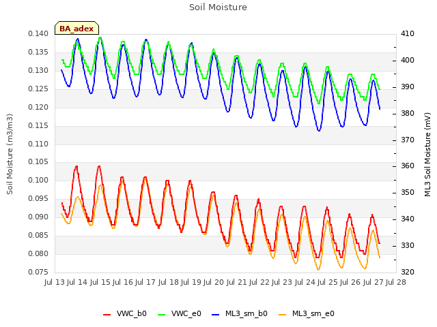Click the blue ML3_sm_b0 legend swatch
The height and width of the screenshot is (327, 437).
tap(216, 315)
